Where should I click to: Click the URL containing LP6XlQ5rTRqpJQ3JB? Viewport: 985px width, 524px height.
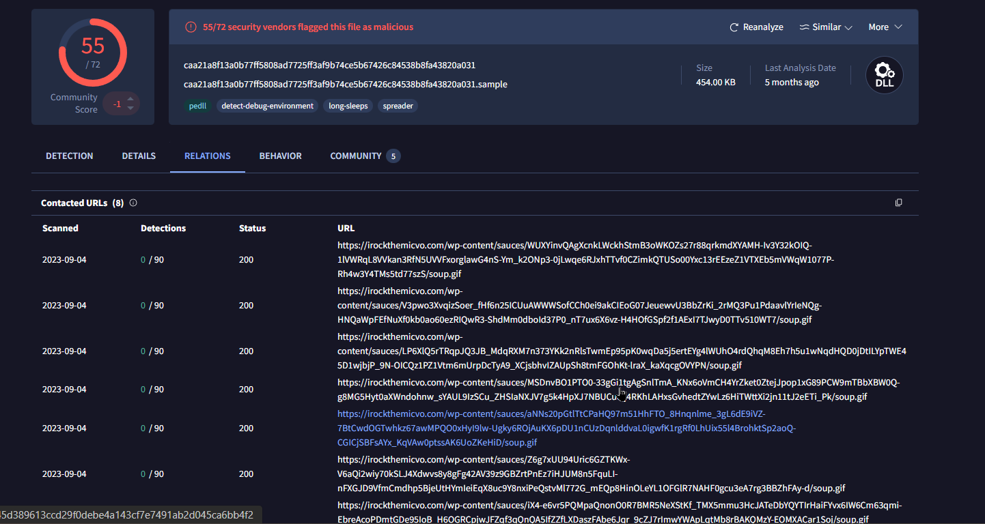[x=622, y=351]
